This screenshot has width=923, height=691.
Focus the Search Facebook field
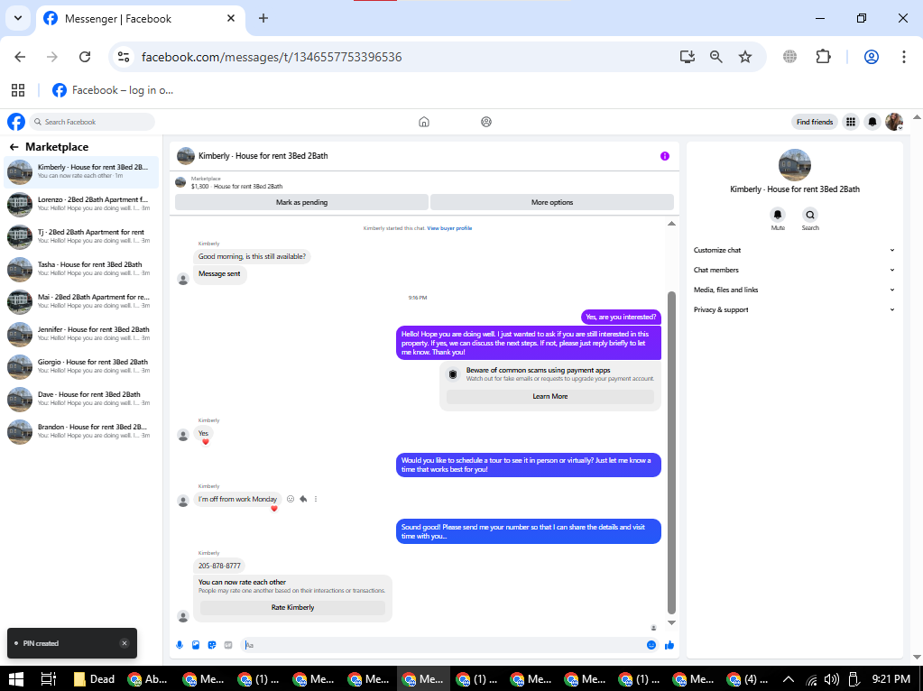92,122
